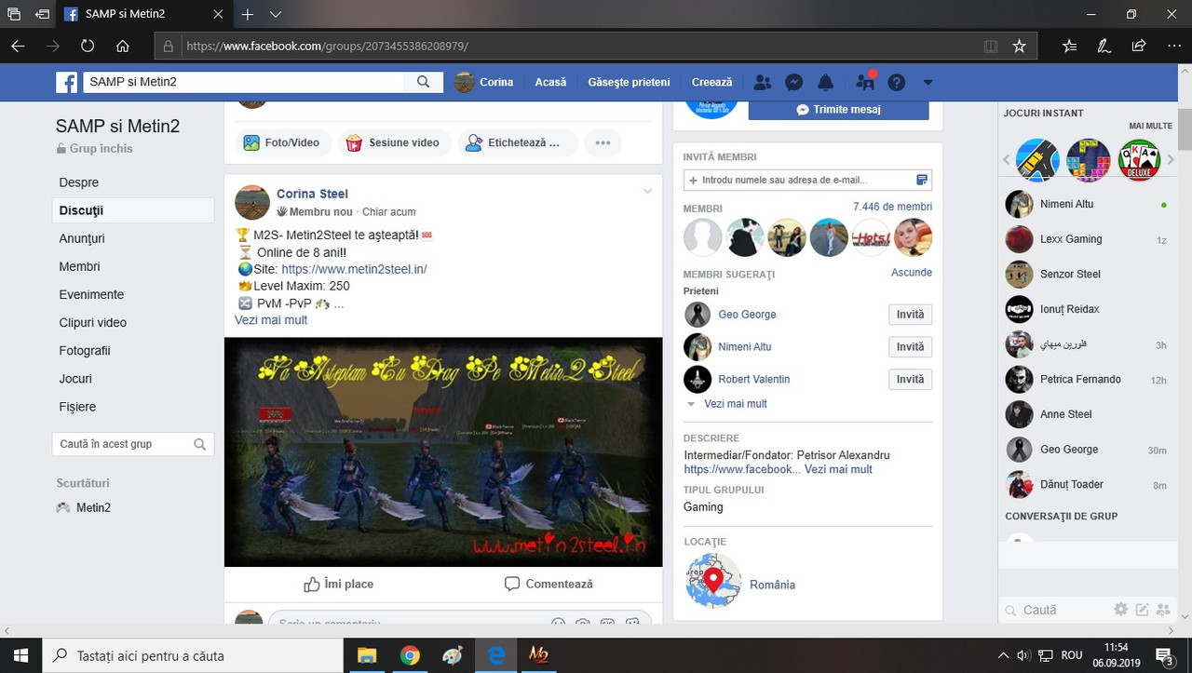1192x673 pixels.
Task: Expand the account menu arrow in Facebook bar
Action: tap(928, 83)
